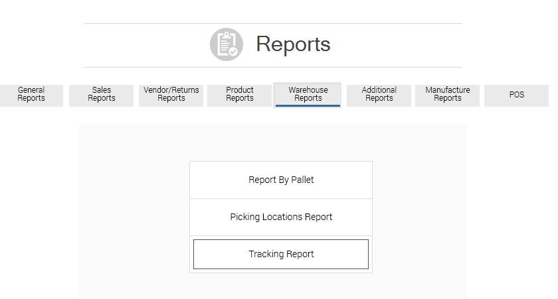Switch to the Sales Reports tab

pos(102,95)
